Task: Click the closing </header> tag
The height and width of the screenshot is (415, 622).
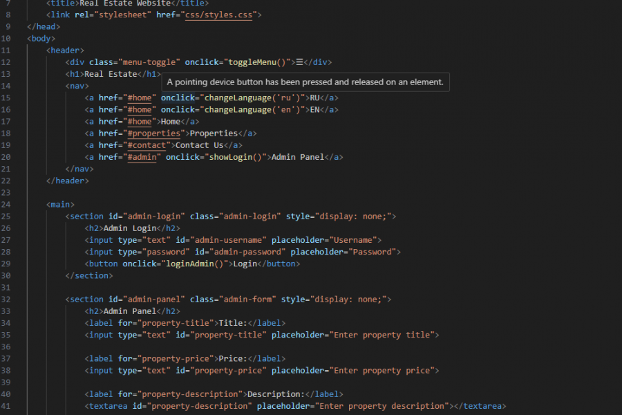Action: (68, 181)
